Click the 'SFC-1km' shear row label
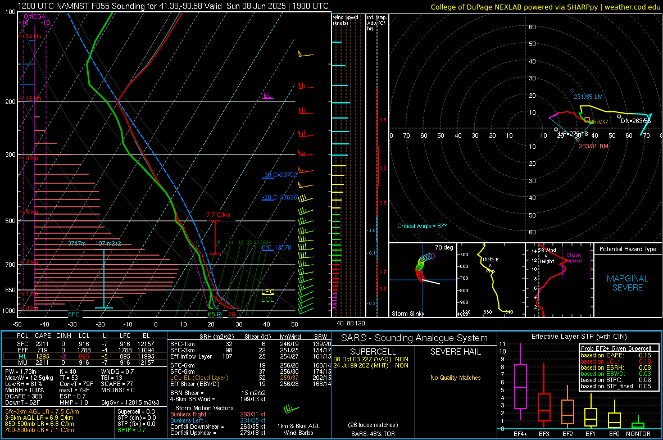 tap(183, 344)
